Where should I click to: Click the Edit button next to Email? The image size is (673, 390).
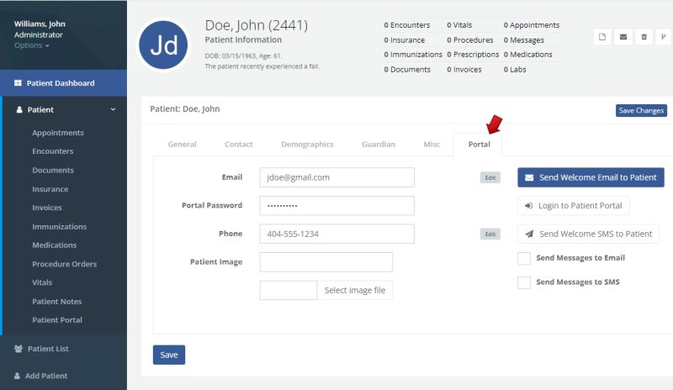490,178
